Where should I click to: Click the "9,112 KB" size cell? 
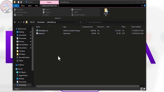118,31
